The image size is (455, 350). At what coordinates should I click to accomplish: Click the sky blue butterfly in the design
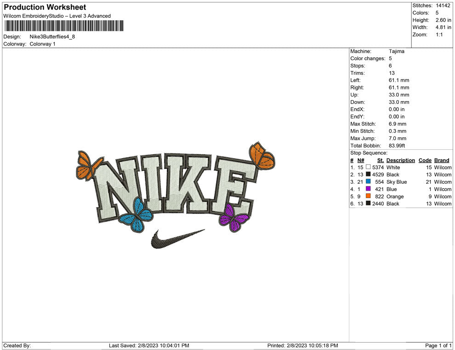[x=136, y=215]
